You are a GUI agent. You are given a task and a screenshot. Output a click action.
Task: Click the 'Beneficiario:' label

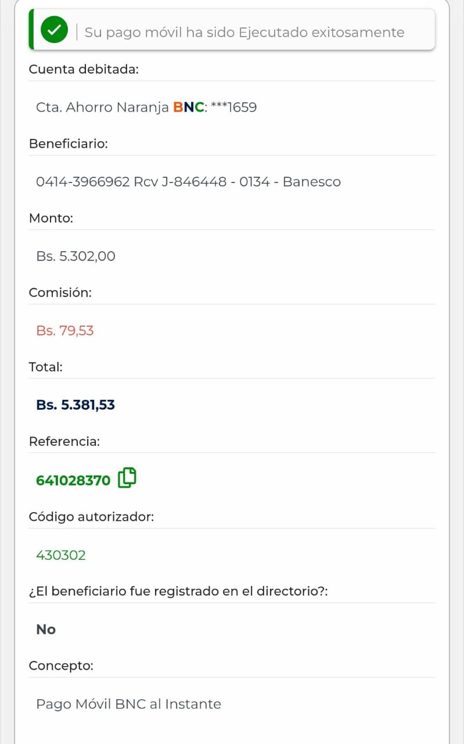tap(68, 144)
